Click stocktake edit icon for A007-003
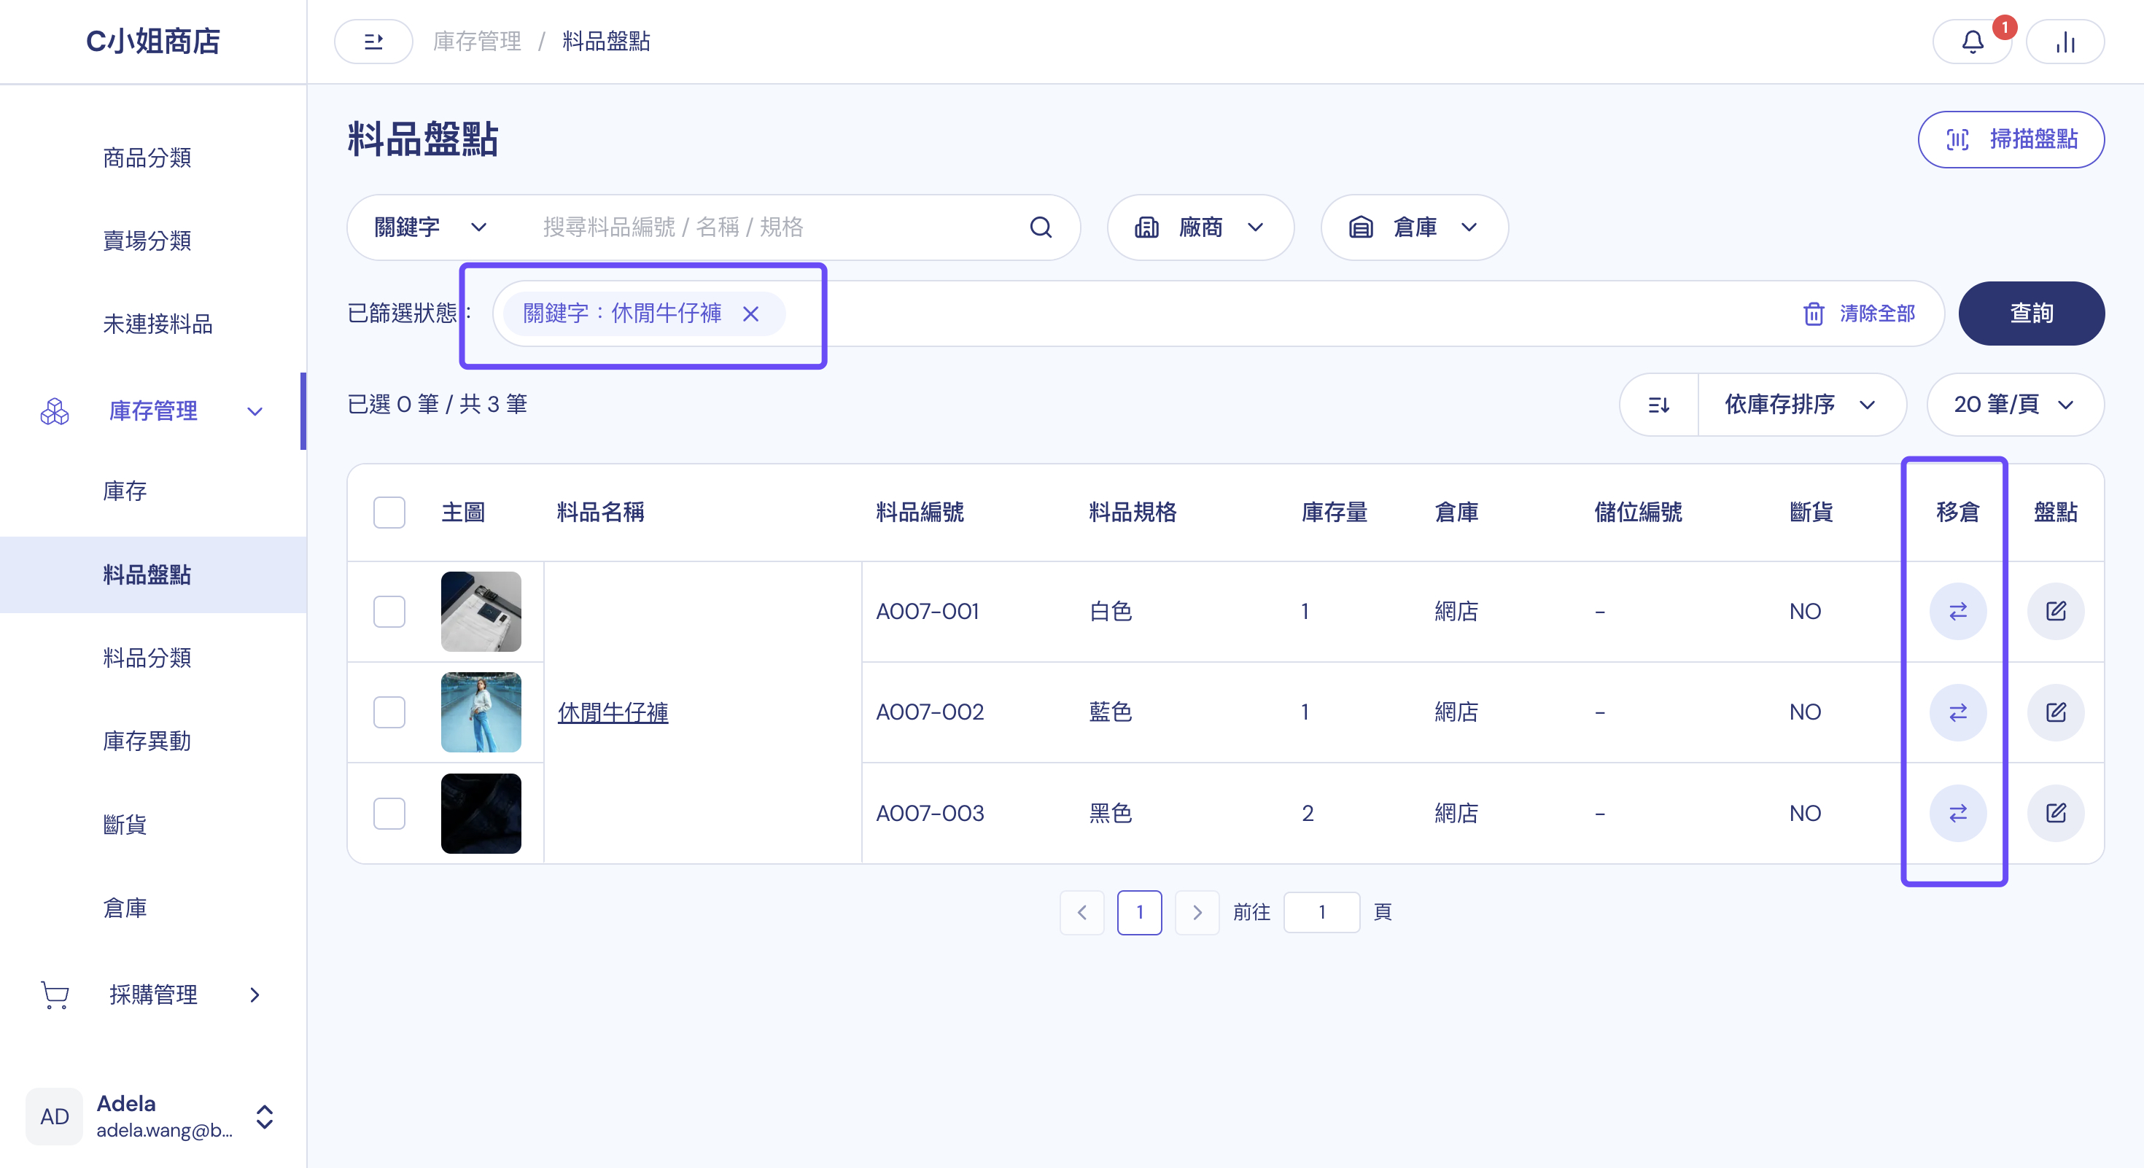The width and height of the screenshot is (2144, 1168). pyautogui.click(x=2056, y=813)
